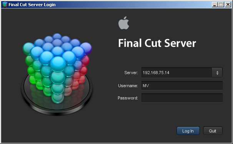Click the 'Server:' label
233x144 pixels.
[131, 73]
